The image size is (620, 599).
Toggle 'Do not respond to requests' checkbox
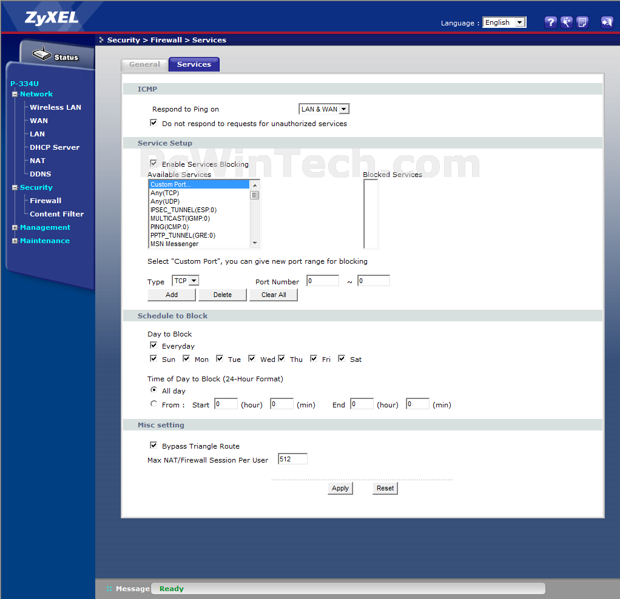[153, 122]
